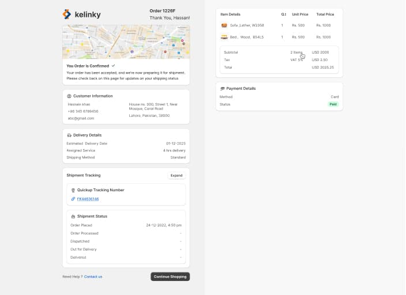Click the customer name Hasnain khan
406x295 pixels.
click(79, 104)
